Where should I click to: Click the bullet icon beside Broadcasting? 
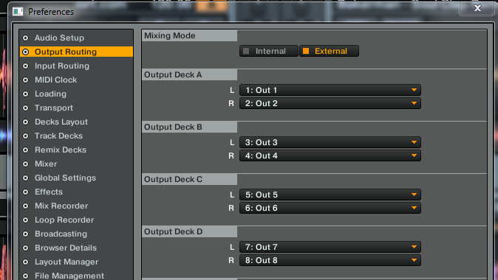[x=25, y=234]
